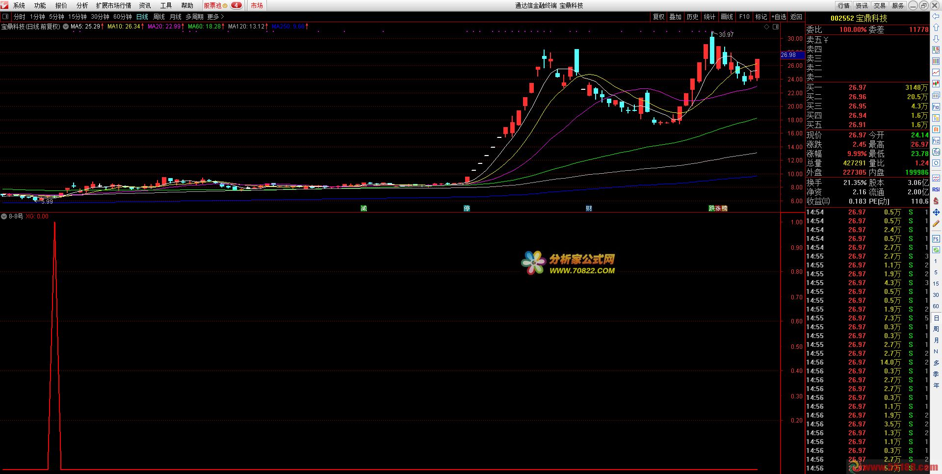Click the 画线 drawing button

click(727, 17)
